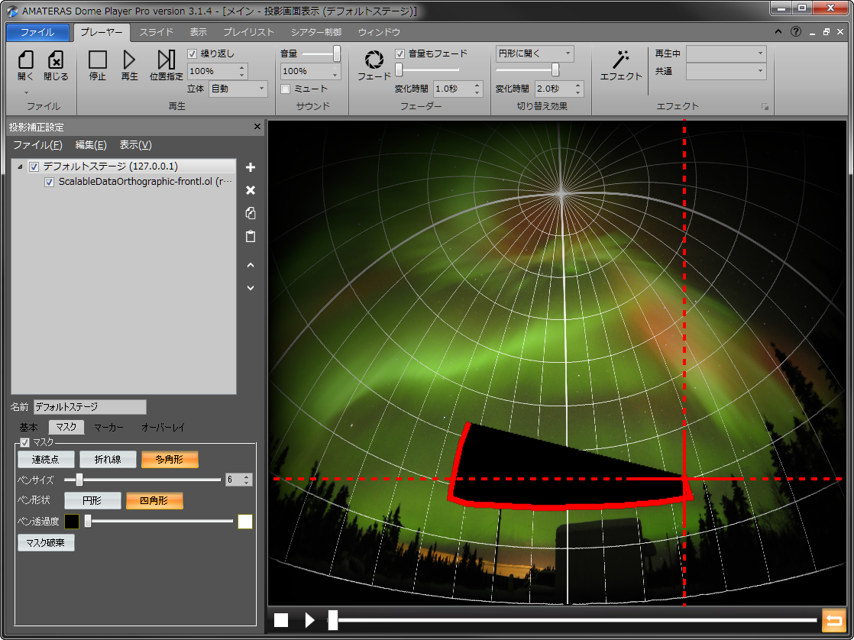Open panel menu ファイル(F)
The width and height of the screenshot is (854, 640).
coord(37,145)
